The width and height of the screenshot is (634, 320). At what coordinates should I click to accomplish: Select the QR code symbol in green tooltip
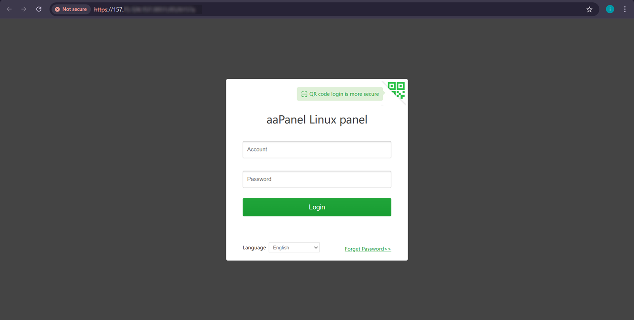(304, 94)
